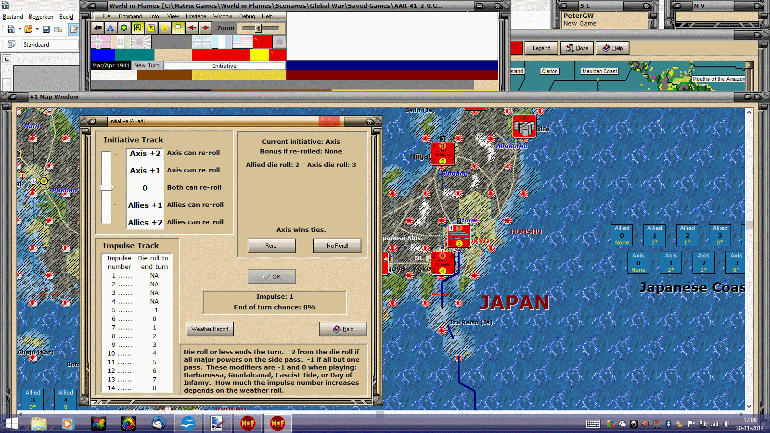Open the Interface menu

[x=196, y=16]
